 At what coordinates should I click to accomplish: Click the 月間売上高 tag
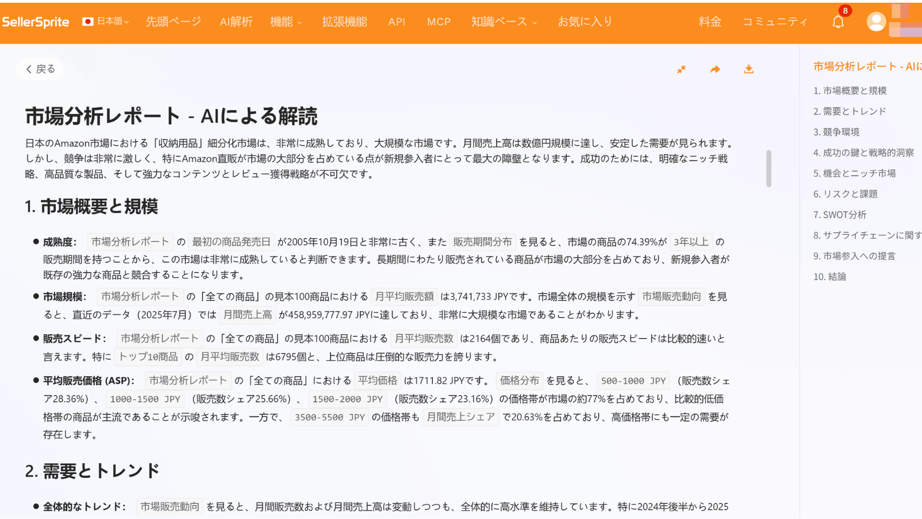(x=248, y=314)
